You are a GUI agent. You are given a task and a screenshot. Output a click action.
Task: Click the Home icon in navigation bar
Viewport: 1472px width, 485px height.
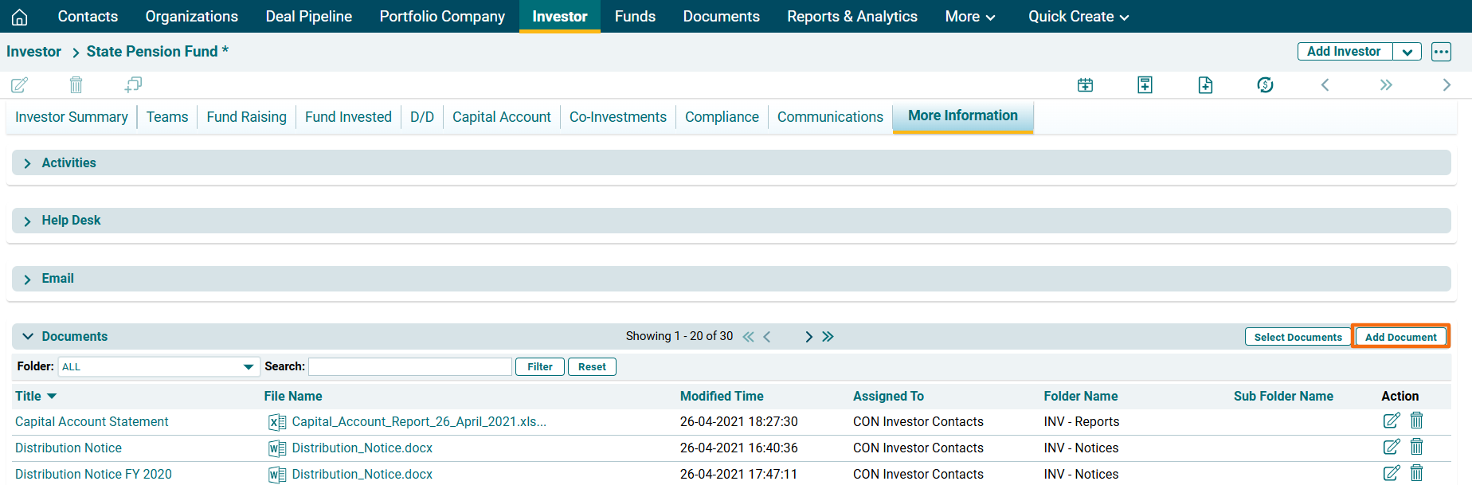coord(20,17)
